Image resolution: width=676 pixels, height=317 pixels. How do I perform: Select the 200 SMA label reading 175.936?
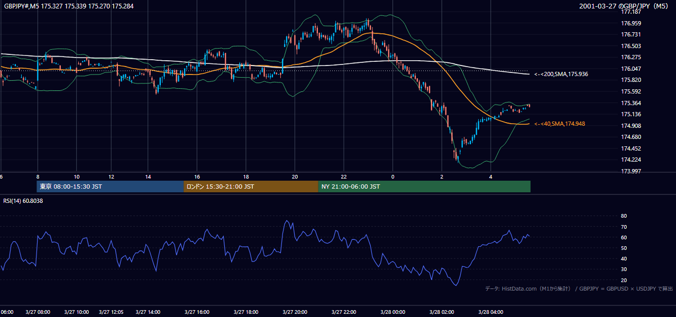[x=561, y=74]
